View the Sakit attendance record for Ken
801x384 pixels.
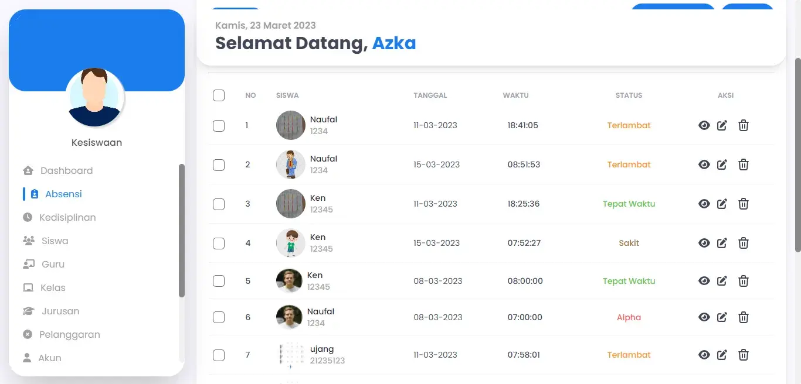[704, 243]
